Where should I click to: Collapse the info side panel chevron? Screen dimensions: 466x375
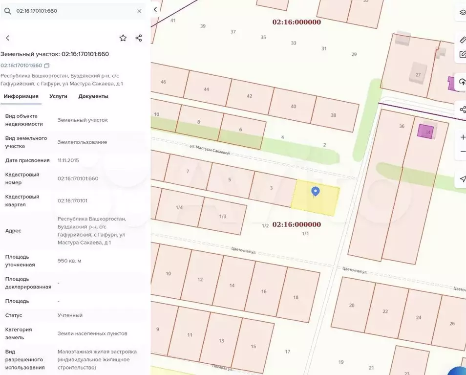click(155, 10)
